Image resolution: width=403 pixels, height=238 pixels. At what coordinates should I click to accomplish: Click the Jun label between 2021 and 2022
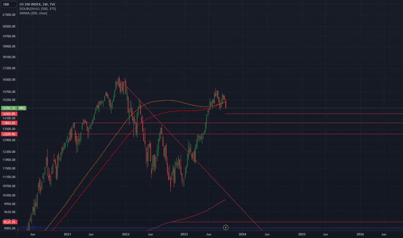[91, 235]
